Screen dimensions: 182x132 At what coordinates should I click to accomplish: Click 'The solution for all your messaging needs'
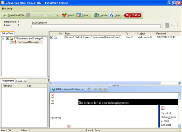tap(104, 103)
